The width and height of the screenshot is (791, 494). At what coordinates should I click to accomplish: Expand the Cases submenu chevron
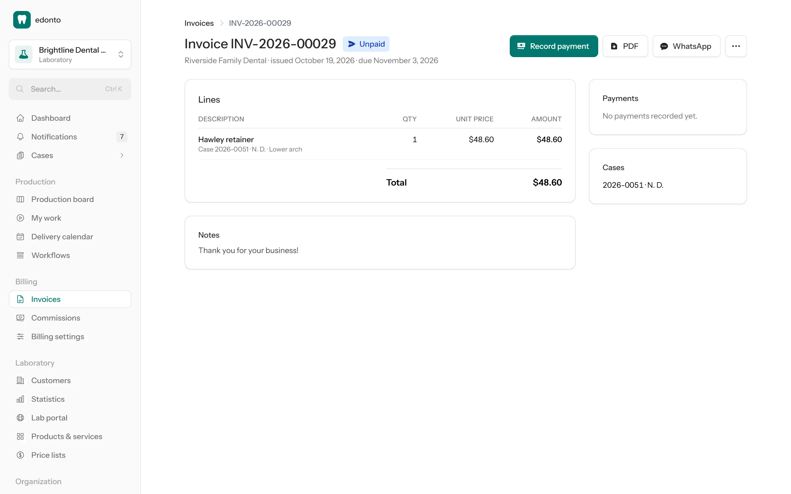122,155
